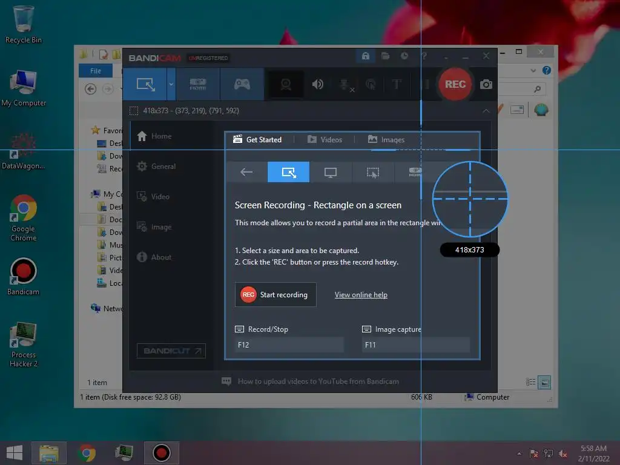Click the padlock icon in Bandicam title bar
The height and width of the screenshot is (465, 620).
tap(365, 56)
